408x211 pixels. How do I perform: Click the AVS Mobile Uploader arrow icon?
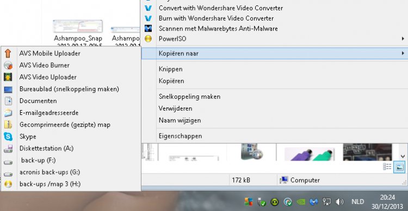(8, 53)
